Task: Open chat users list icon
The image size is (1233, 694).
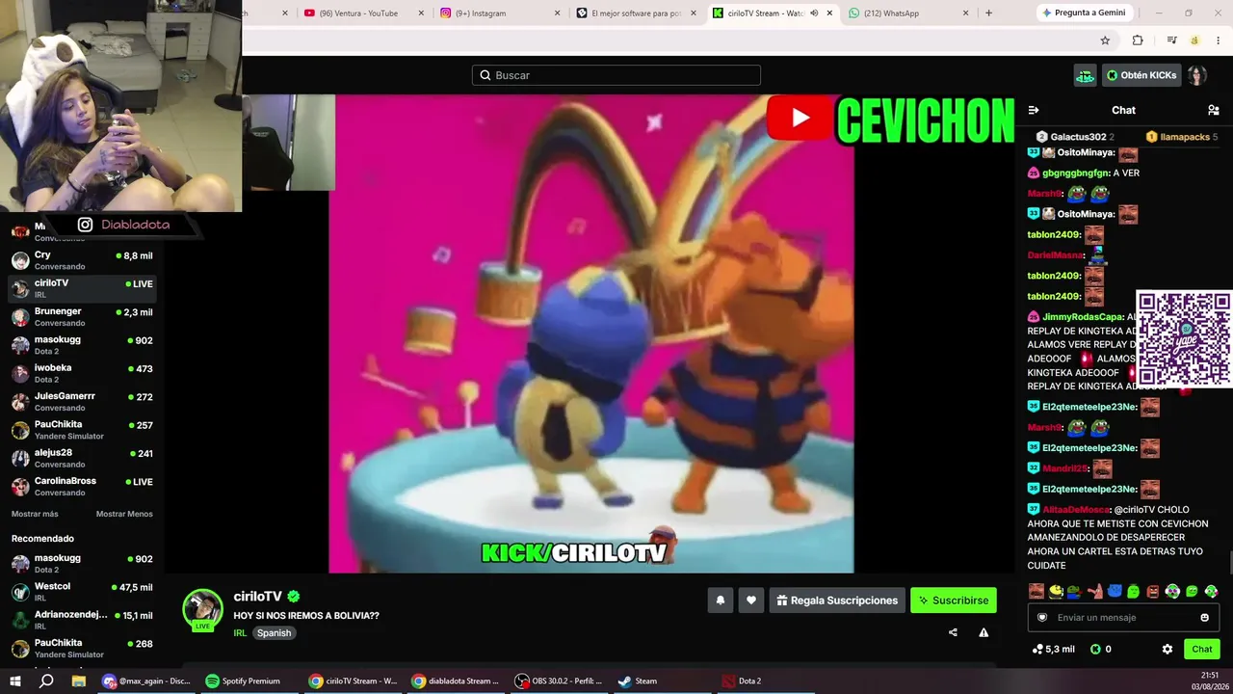Action: (x=1213, y=110)
